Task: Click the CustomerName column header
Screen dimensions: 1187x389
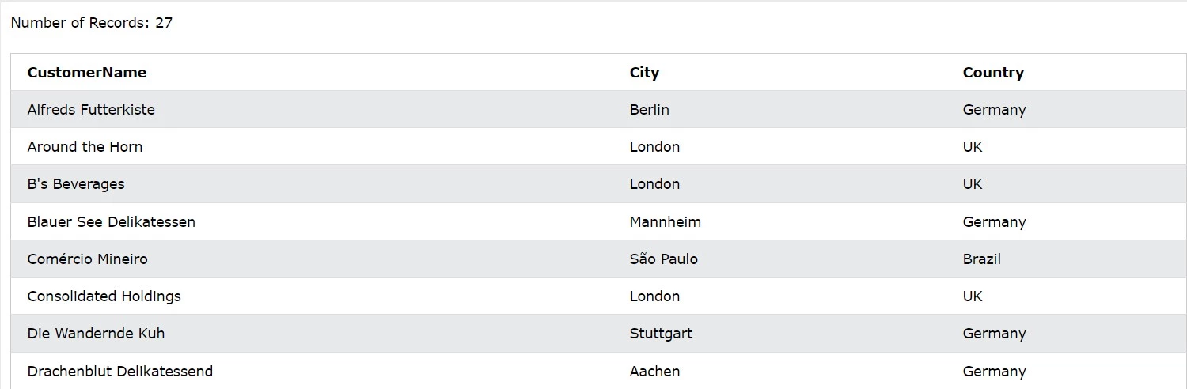Action: [87, 73]
